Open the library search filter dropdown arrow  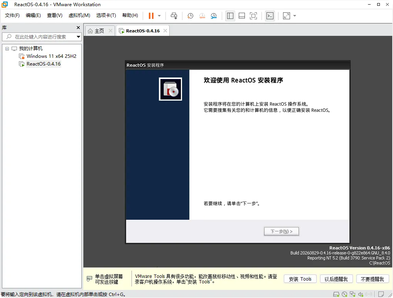[x=78, y=37]
